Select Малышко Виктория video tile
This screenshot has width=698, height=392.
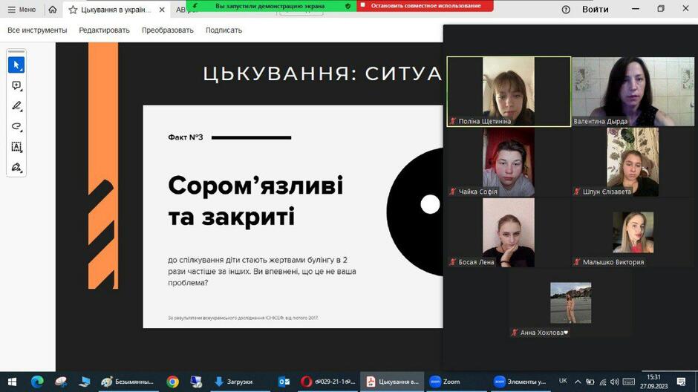click(633, 232)
